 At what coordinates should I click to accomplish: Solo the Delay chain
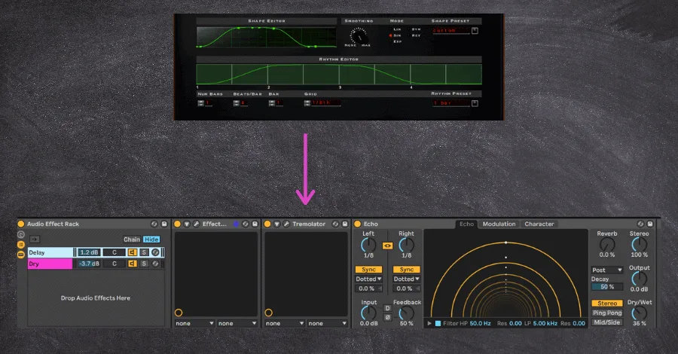[x=144, y=252]
